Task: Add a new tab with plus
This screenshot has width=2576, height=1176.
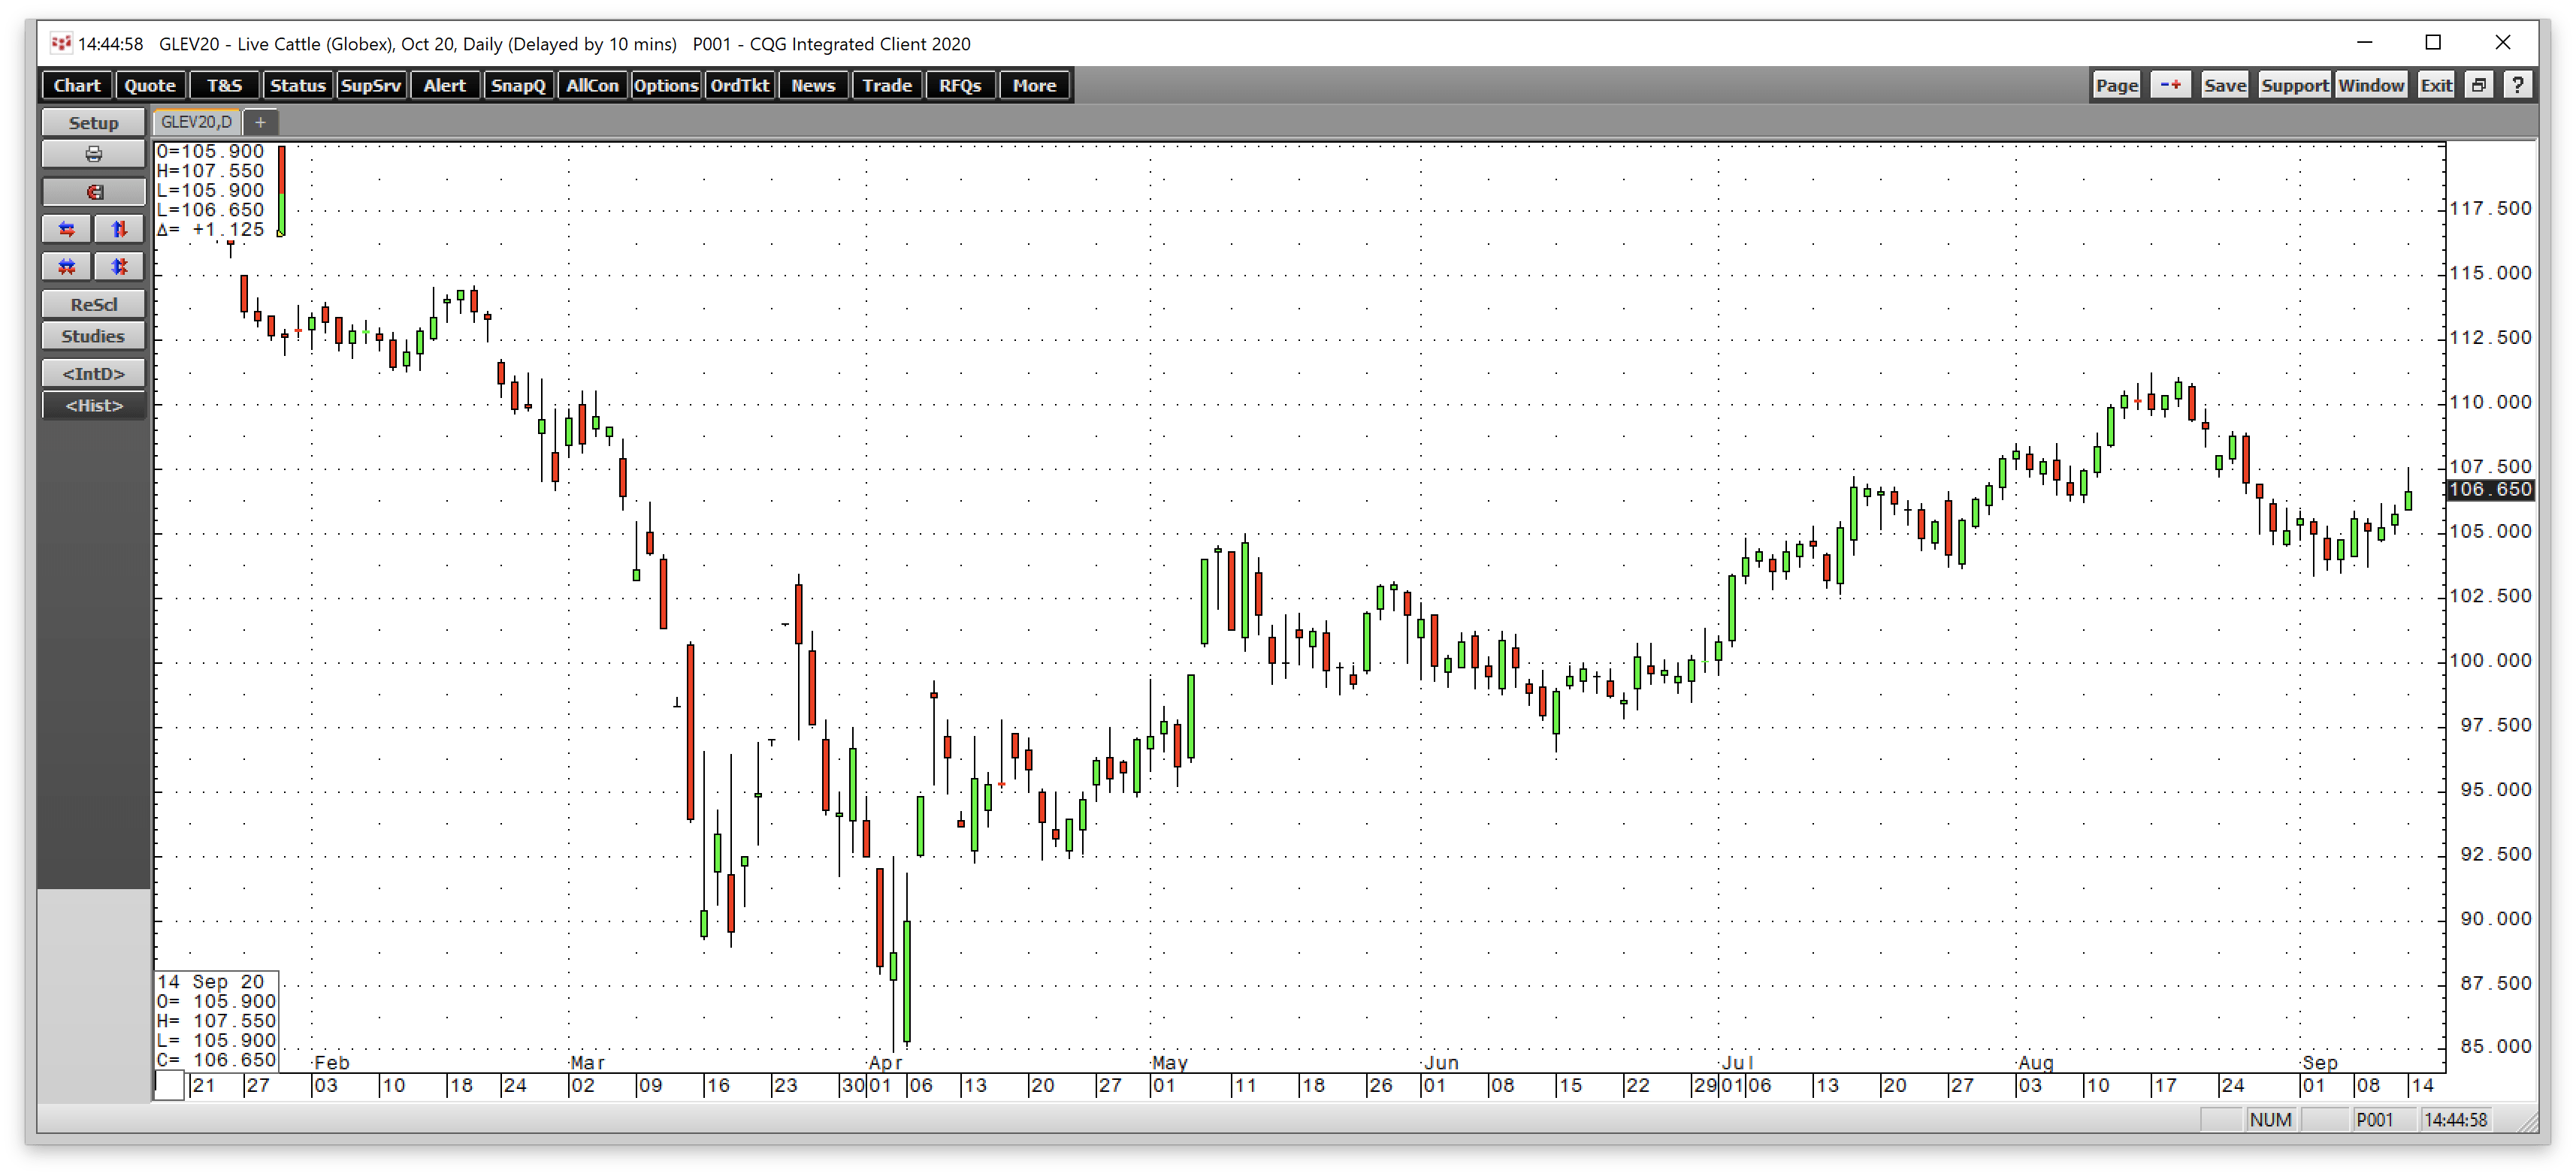Action: click(x=260, y=122)
